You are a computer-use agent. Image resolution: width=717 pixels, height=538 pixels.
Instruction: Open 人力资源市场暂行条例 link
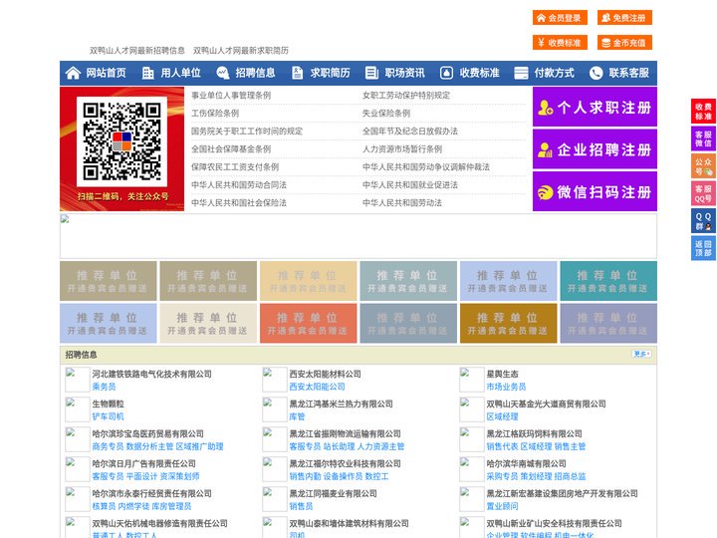pos(402,148)
